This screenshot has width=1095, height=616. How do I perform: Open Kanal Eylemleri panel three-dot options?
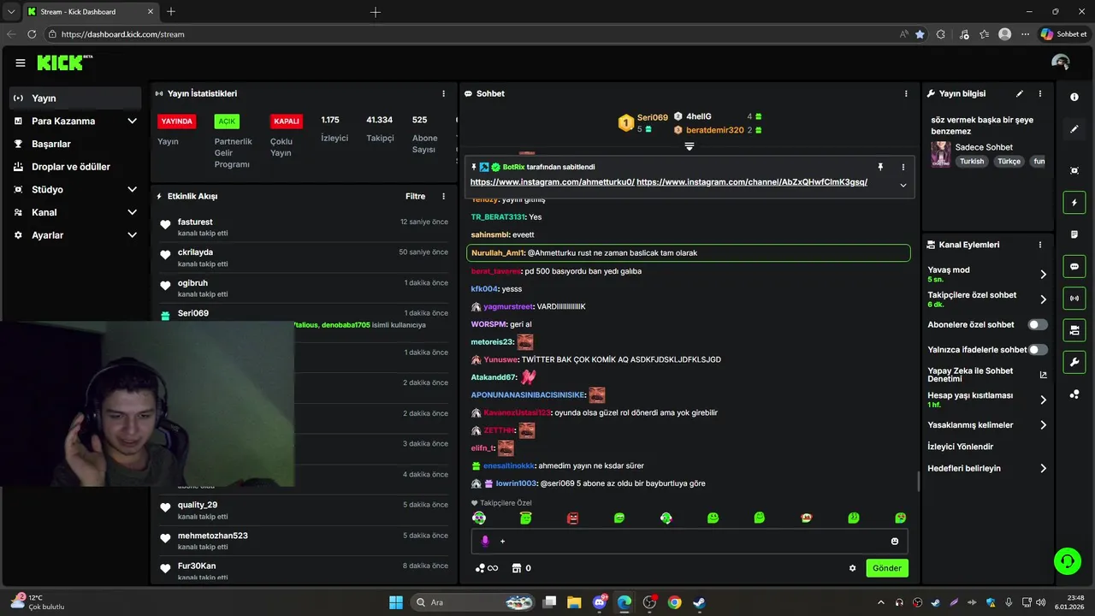pos(1040,245)
